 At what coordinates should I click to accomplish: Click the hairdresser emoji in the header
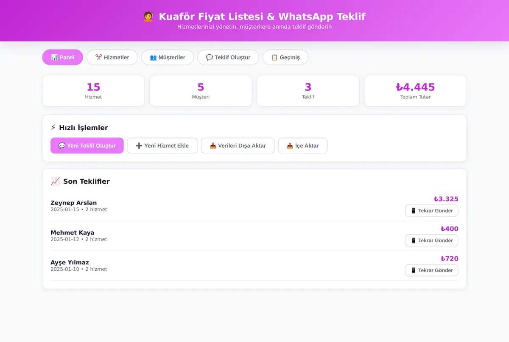[x=148, y=17]
